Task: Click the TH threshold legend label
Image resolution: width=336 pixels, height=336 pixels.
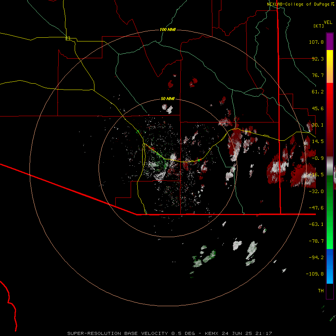Action: click(x=321, y=291)
